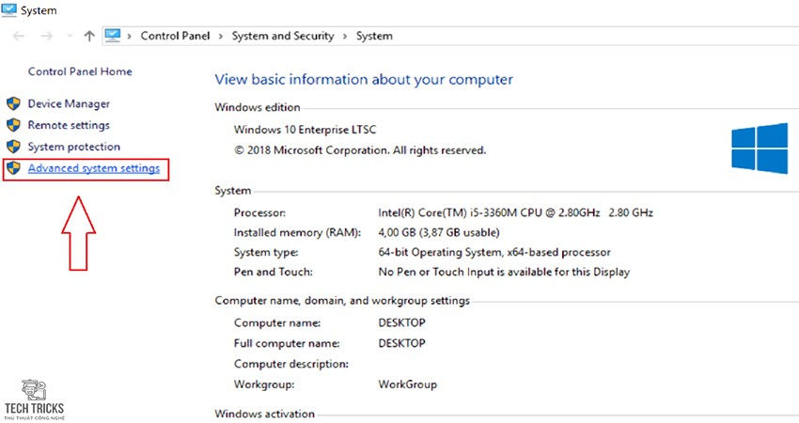Click the Installed memory (RAM) label
The image size is (799, 423).
tap(297, 232)
